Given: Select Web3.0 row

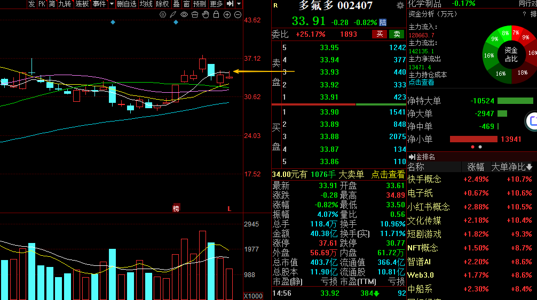Looking at the screenshot, I should click(471, 275).
